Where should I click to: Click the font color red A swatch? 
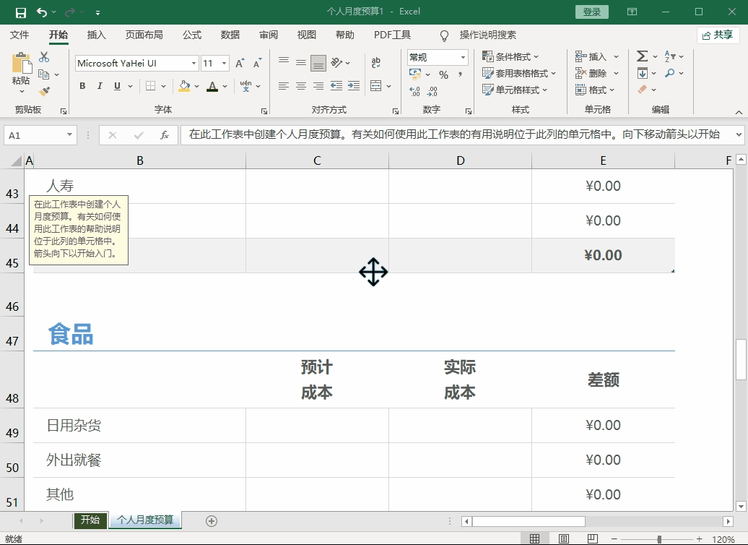pyautogui.click(x=212, y=86)
